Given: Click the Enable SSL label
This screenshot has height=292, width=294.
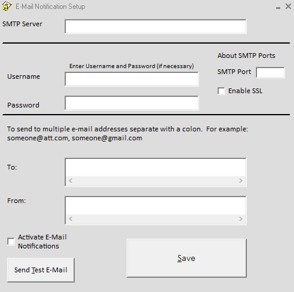Looking at the screenshot, I should pyautogui.click(x=245, y=91).
